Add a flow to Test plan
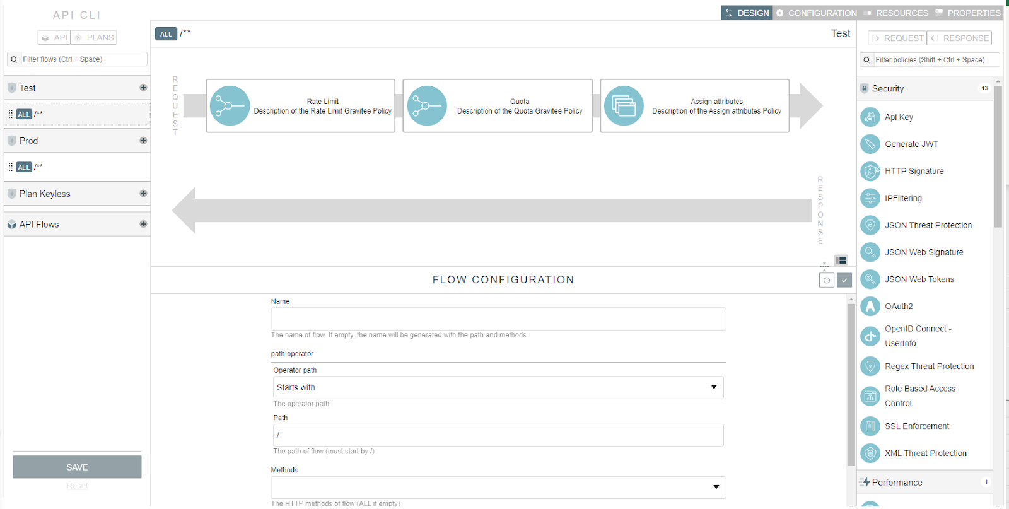Screen dimensions: 1009x509 (143, 88)
